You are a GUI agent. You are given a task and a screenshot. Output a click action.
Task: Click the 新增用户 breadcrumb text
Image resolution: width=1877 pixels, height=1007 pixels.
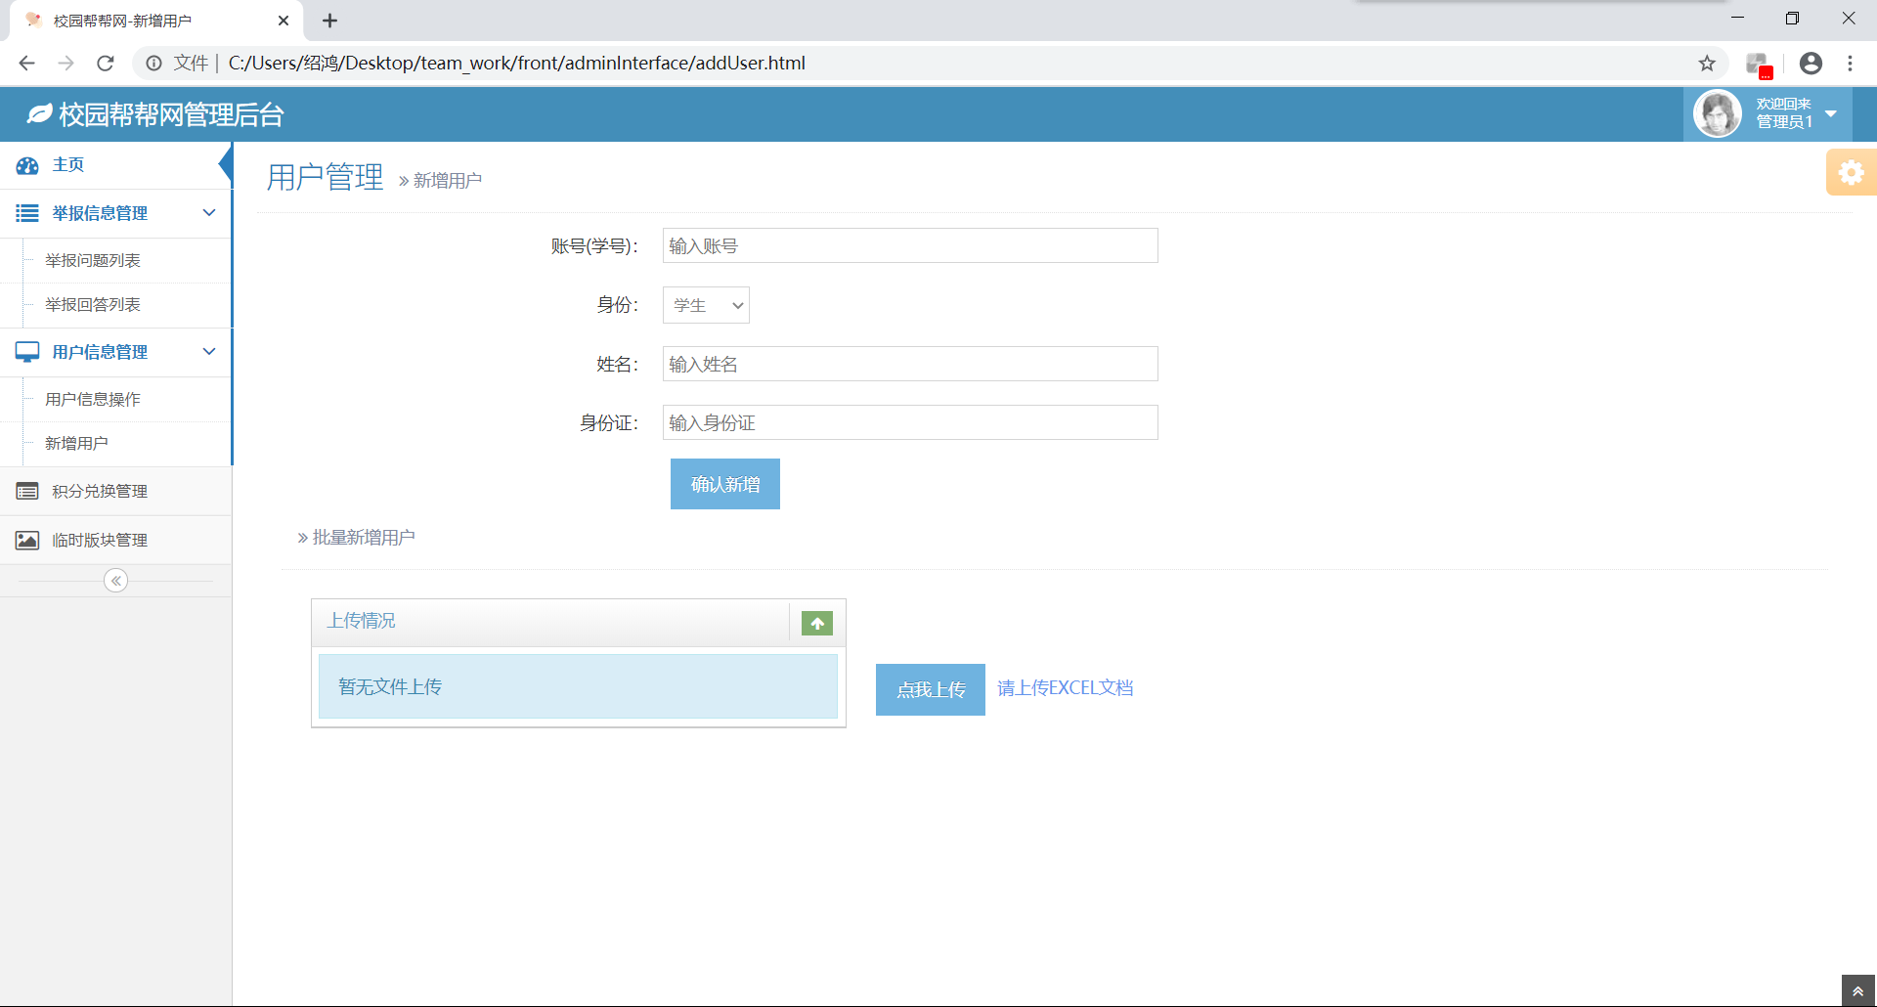(x=448, y=181)
